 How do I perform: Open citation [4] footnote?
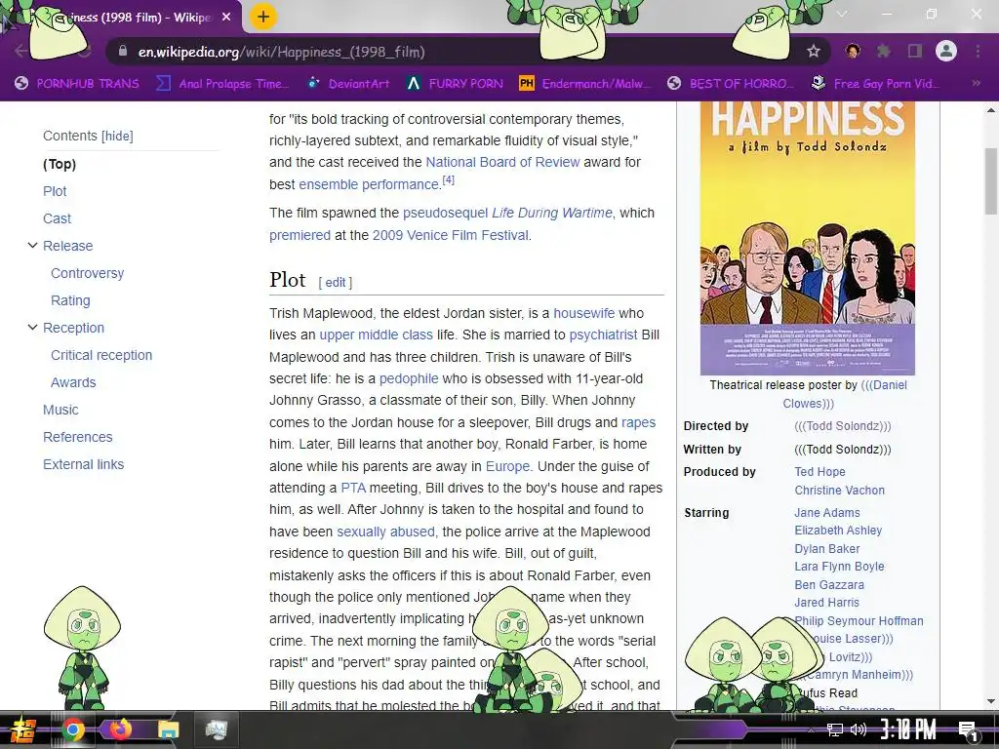[449, 179]
